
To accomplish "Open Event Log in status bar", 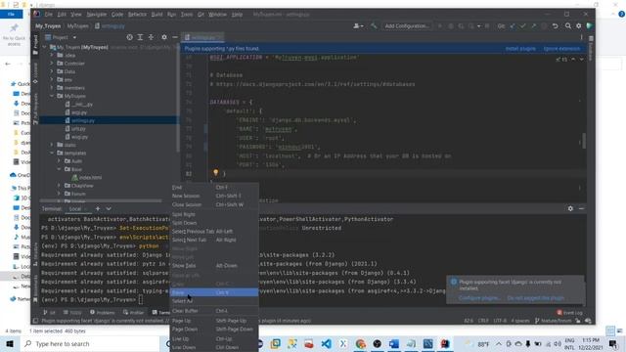I will click(569, 313).
